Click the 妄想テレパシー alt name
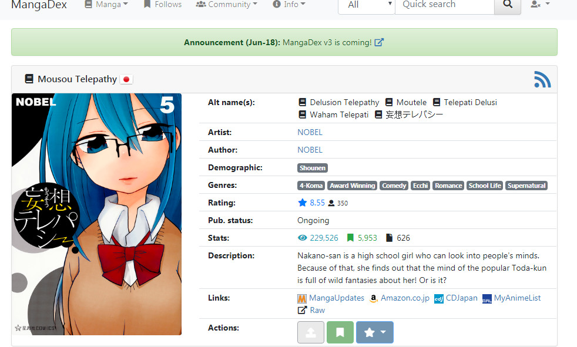 pyautogui.click(x=414, y=114)
